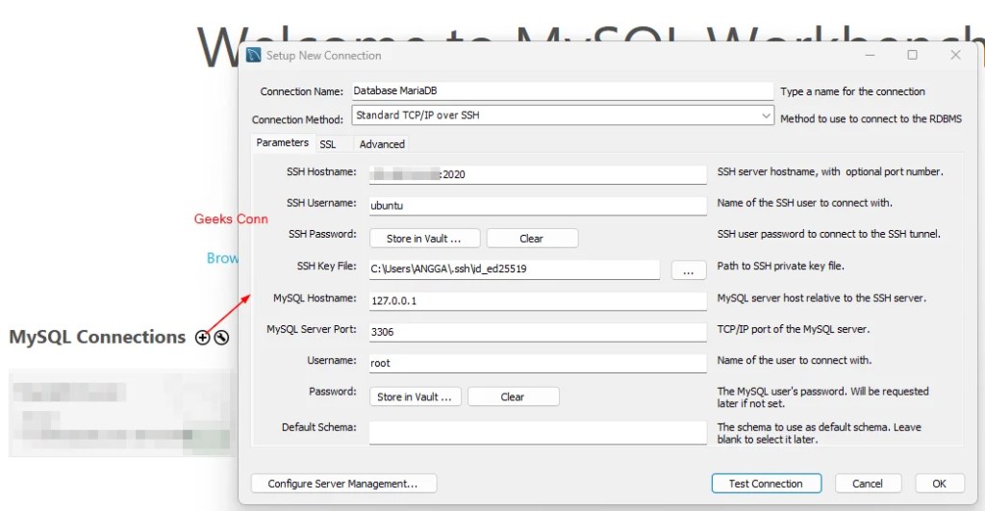Open the blurred saved connection tile
The height and width of the screenshot is (511, 985).
pos(122,413)
